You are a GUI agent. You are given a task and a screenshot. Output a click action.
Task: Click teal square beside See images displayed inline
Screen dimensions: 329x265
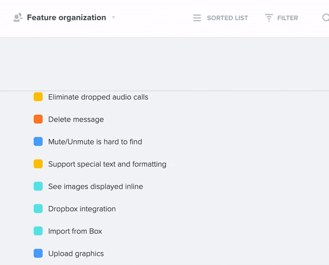pos(38,186)
